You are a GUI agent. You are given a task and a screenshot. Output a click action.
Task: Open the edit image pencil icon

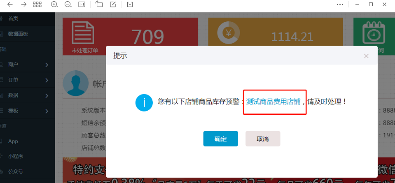coord(113,4)
